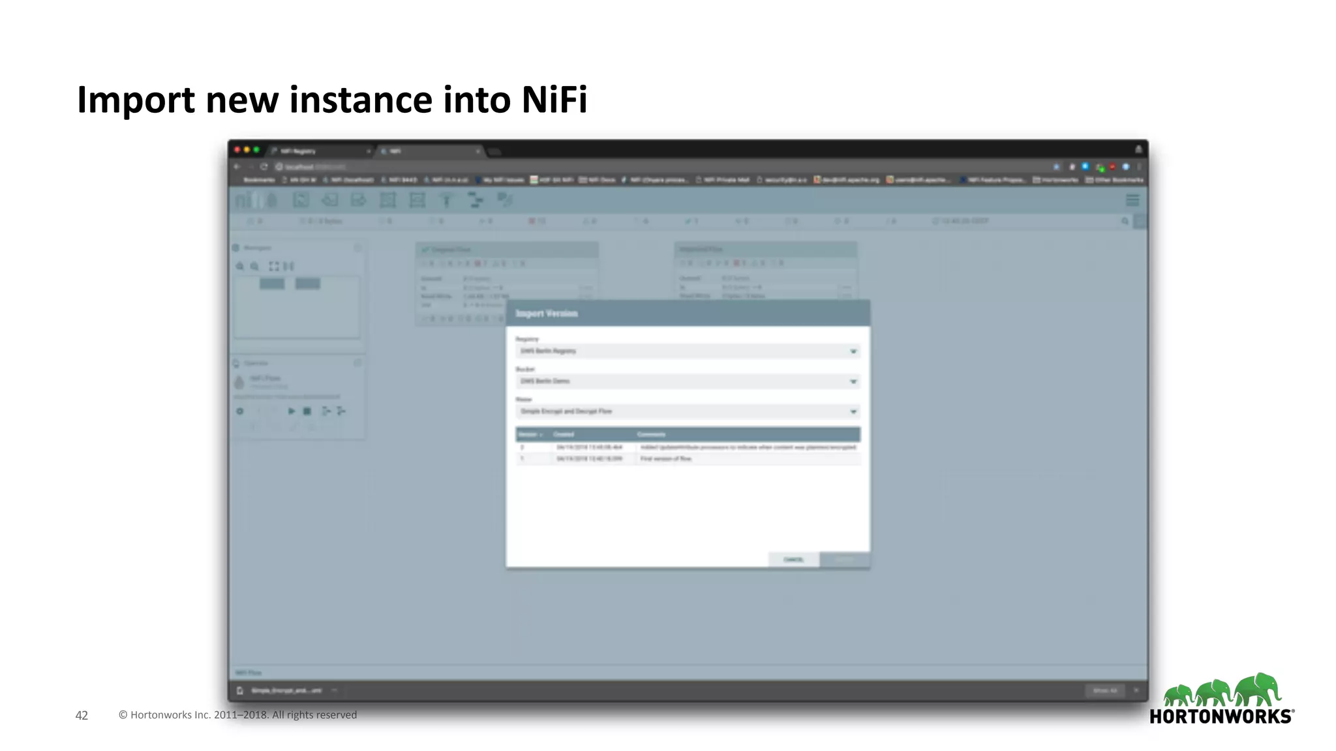The width and height of the screenshot is (1336, 751).
Task: Open download item chevron menu
Action: click(335, 690)
